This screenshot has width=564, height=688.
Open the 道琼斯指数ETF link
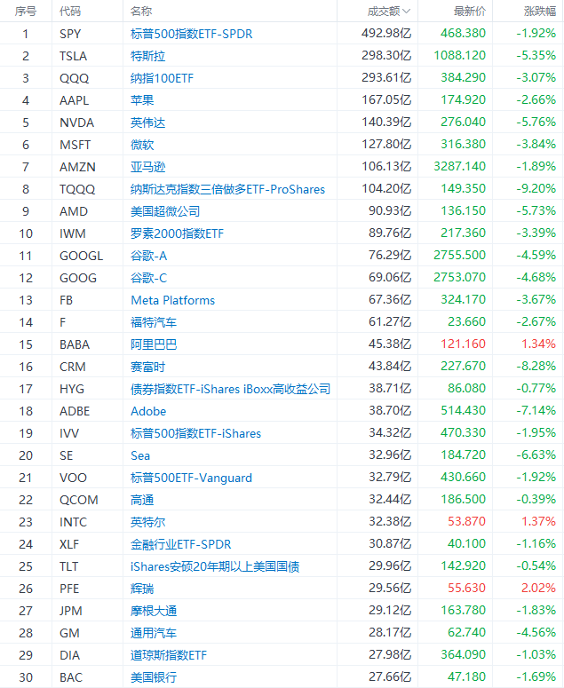[x=169, y=655]
